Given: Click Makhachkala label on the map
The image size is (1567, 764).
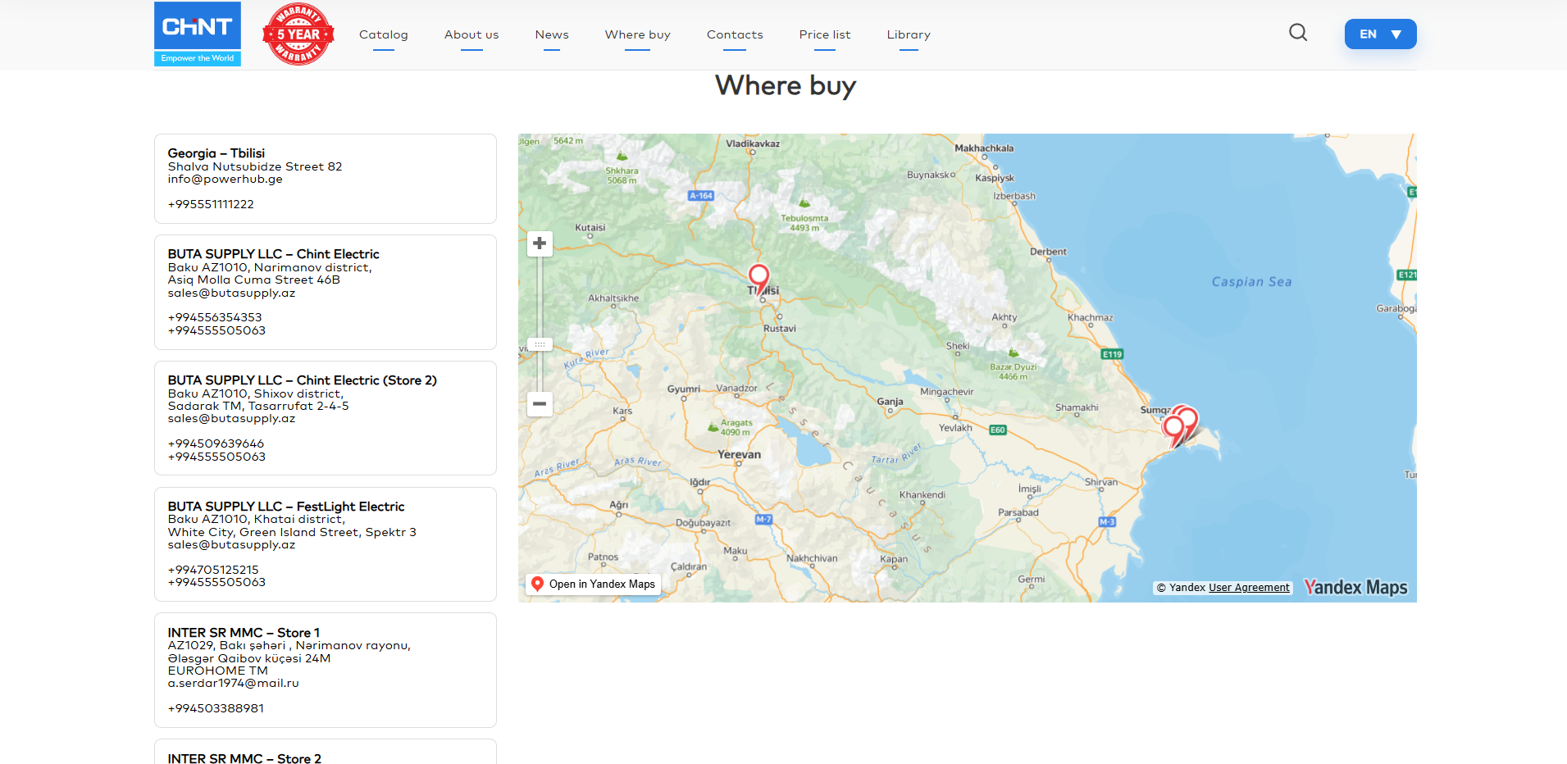Looking at the screenshot, I should tap(984, 148).
